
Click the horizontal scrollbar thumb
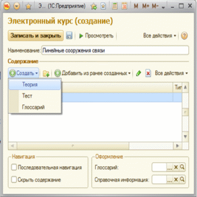(x=73, y=146)
